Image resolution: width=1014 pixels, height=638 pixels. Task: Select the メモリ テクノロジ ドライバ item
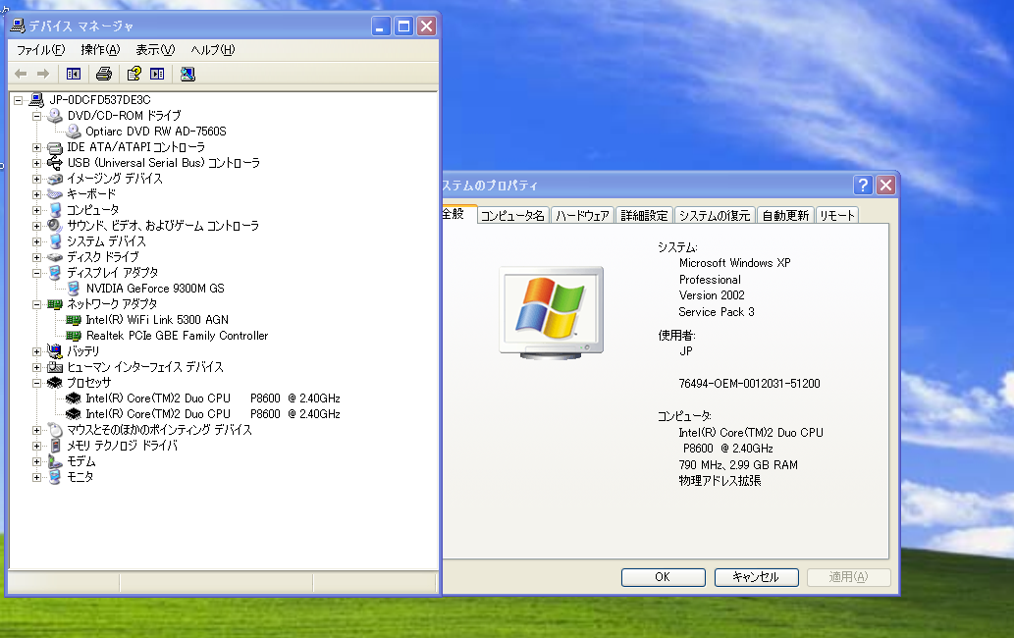click(122, 446)
